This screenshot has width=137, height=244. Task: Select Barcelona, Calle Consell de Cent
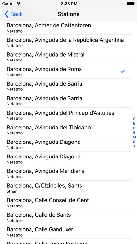tap(69, 202)
